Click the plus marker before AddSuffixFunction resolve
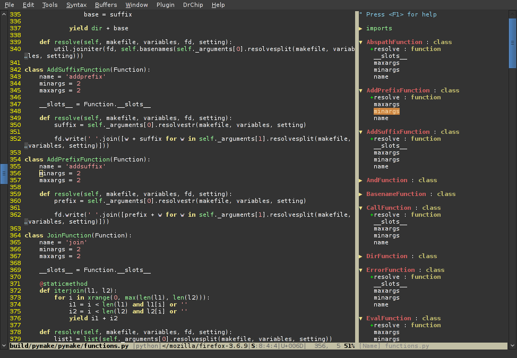 [372, 139]
